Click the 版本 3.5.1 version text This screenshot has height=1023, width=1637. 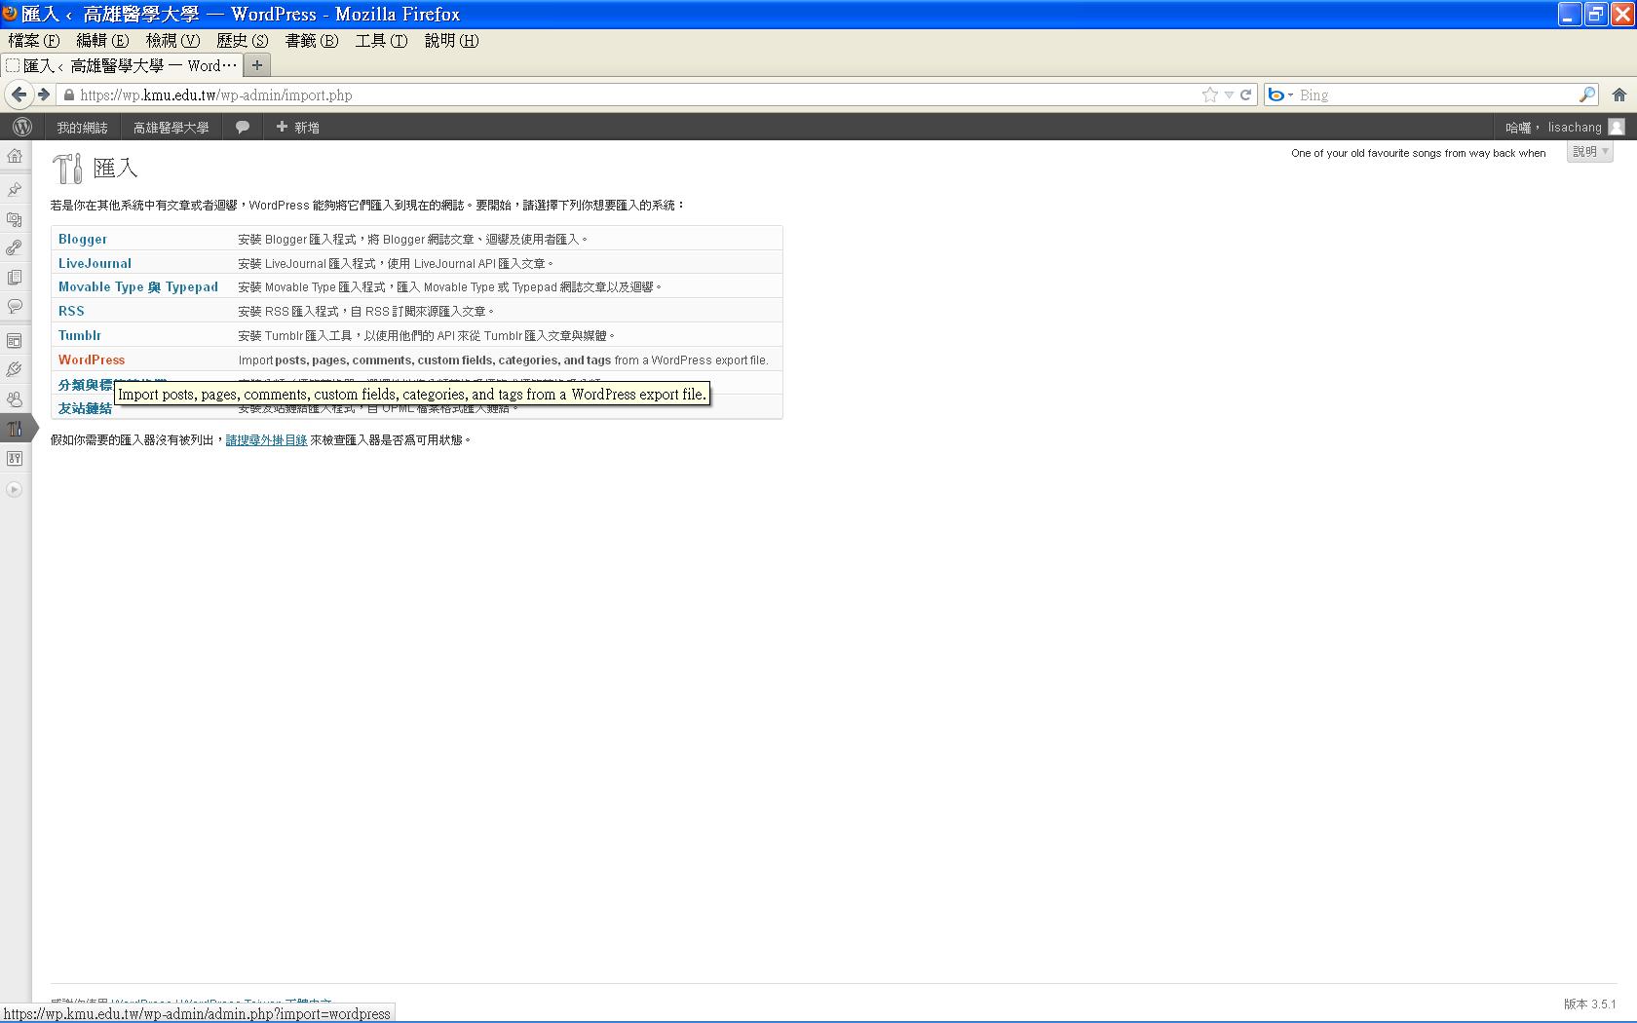pos(1589,1004)
